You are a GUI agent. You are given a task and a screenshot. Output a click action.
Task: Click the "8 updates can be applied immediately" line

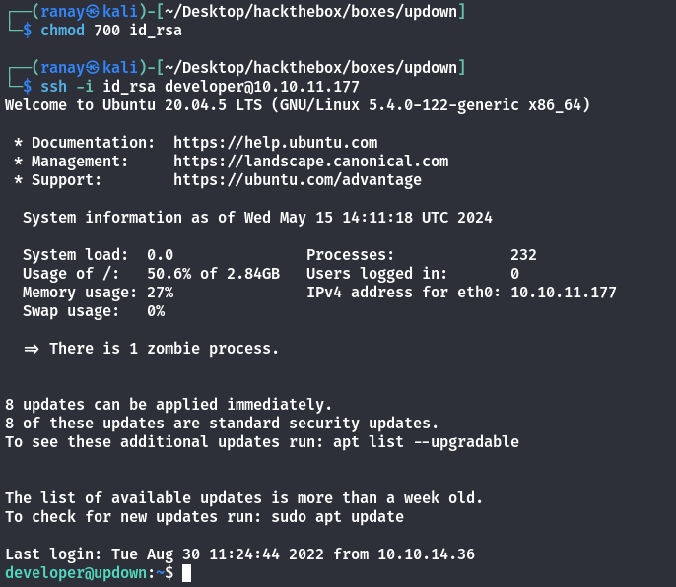(169, 405)
